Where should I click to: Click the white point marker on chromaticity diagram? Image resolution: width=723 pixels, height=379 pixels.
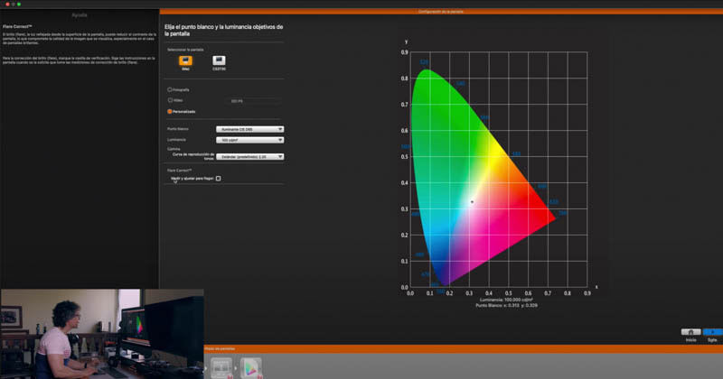(x=472, y=201)
